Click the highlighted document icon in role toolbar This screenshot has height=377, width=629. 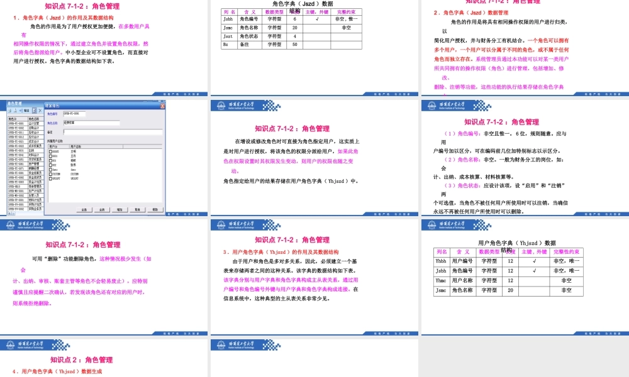pos(35,109)
